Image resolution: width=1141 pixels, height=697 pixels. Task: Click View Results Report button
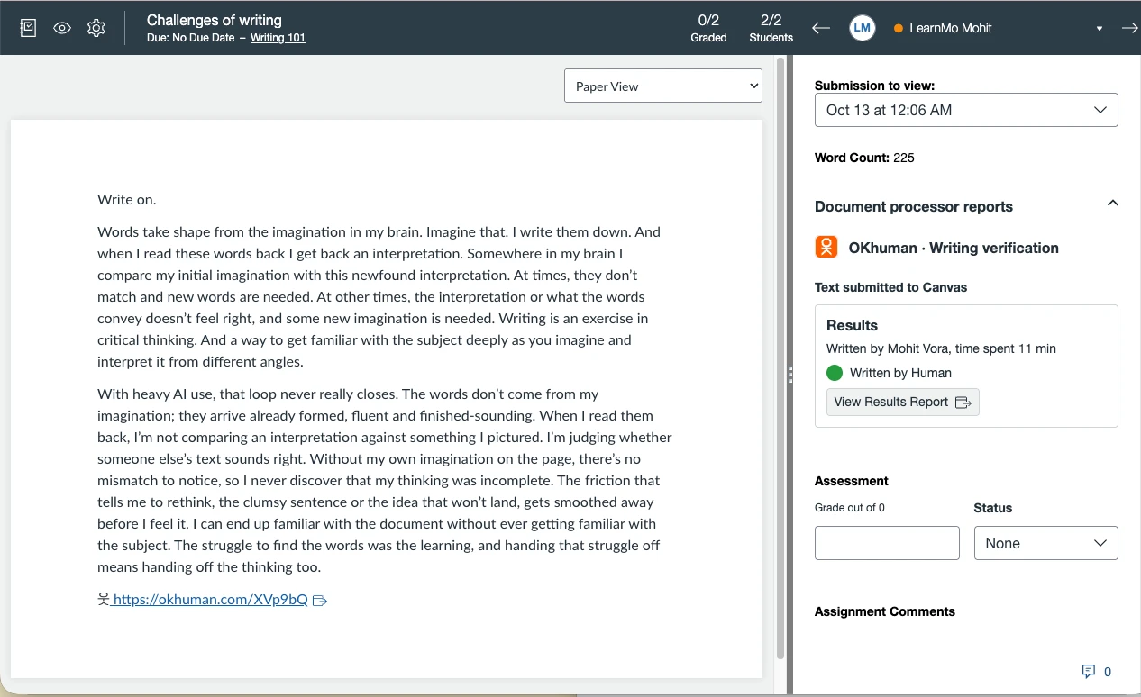902,402
